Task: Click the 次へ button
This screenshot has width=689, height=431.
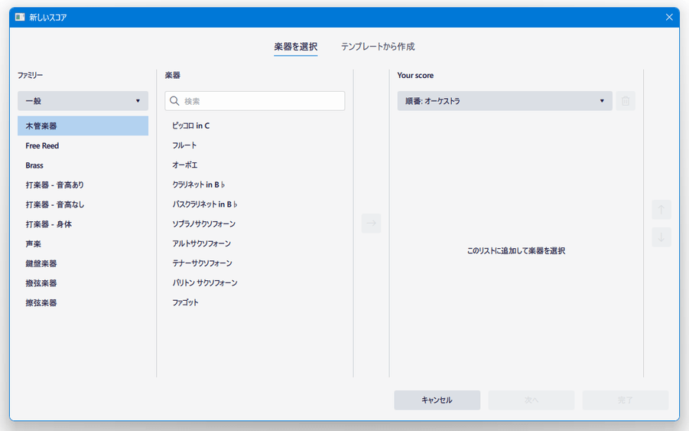Action: point(531,400)
